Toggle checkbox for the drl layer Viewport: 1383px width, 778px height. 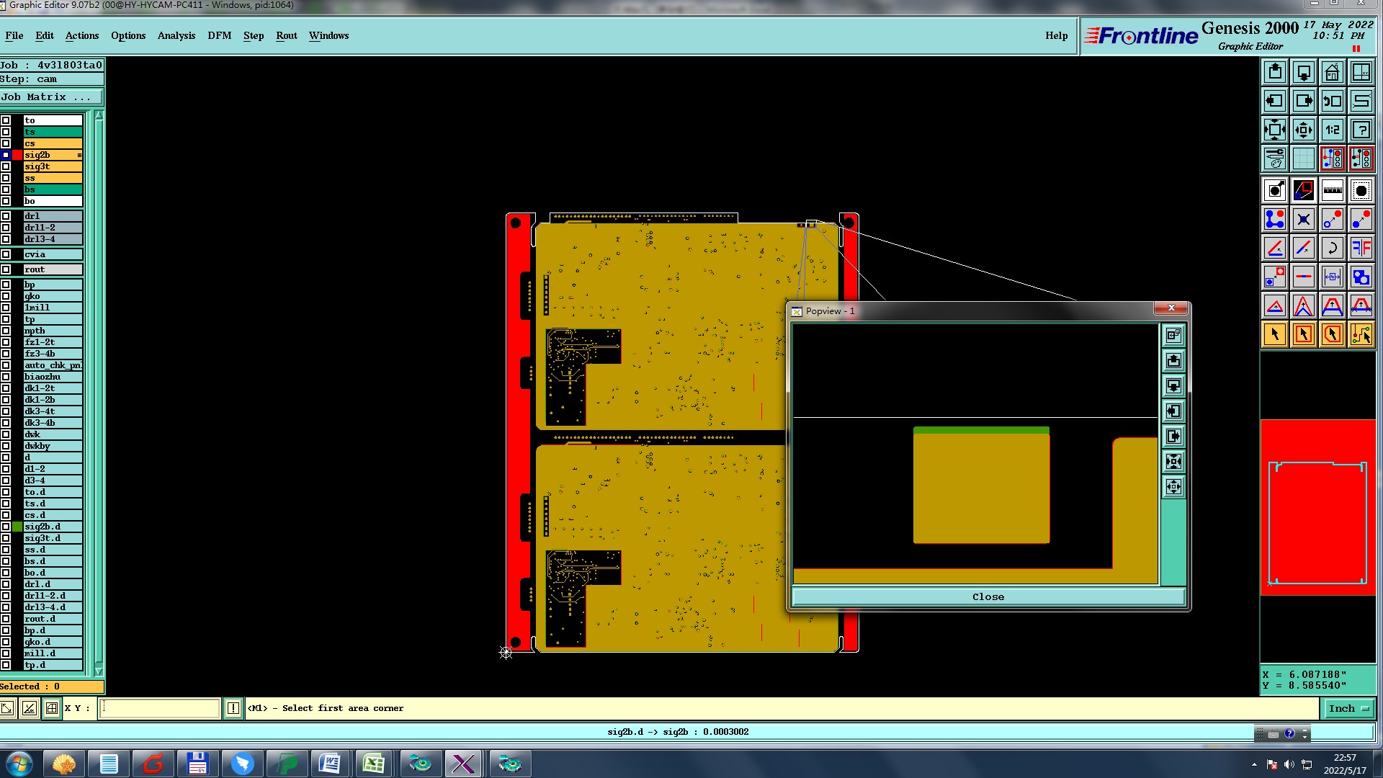(6, 216)
